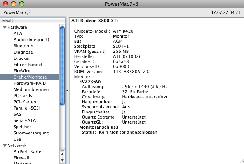The height and width of the screenshot is (164, 244).
Task: Click the Hardware category label
Action: [17, 27]
